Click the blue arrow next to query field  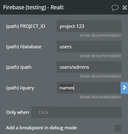click(x=124, y=88)
